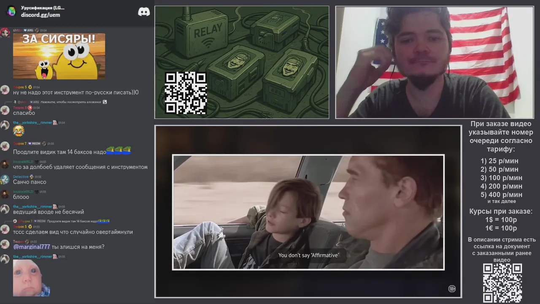Click the avatar beside the laughing emoji message
The width and height of the screenshot is (540, 304).
click(5, 125)
